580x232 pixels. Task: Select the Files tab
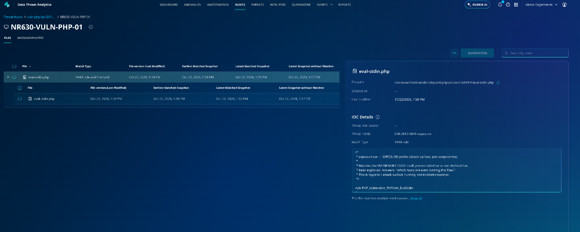coord(8,38)
